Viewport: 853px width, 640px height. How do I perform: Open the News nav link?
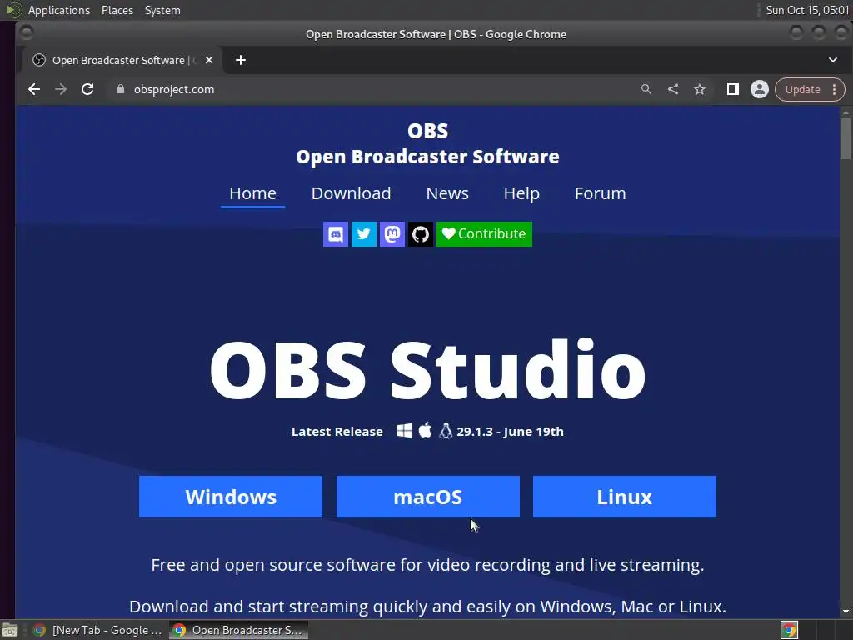click(x=447, y=193)
